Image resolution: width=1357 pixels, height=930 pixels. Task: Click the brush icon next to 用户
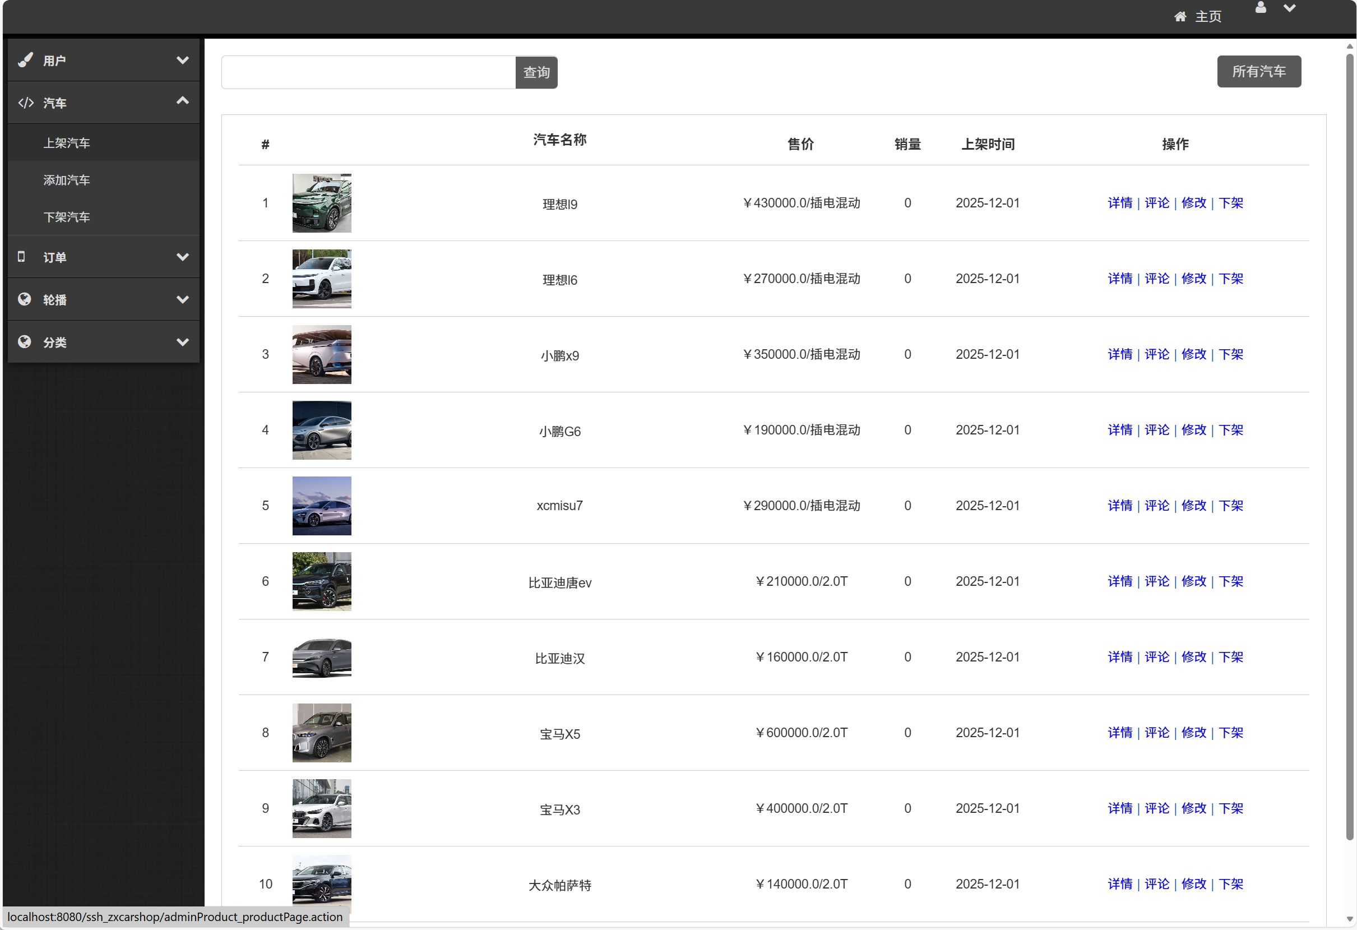pyautogui.click(x=26, y=59)
